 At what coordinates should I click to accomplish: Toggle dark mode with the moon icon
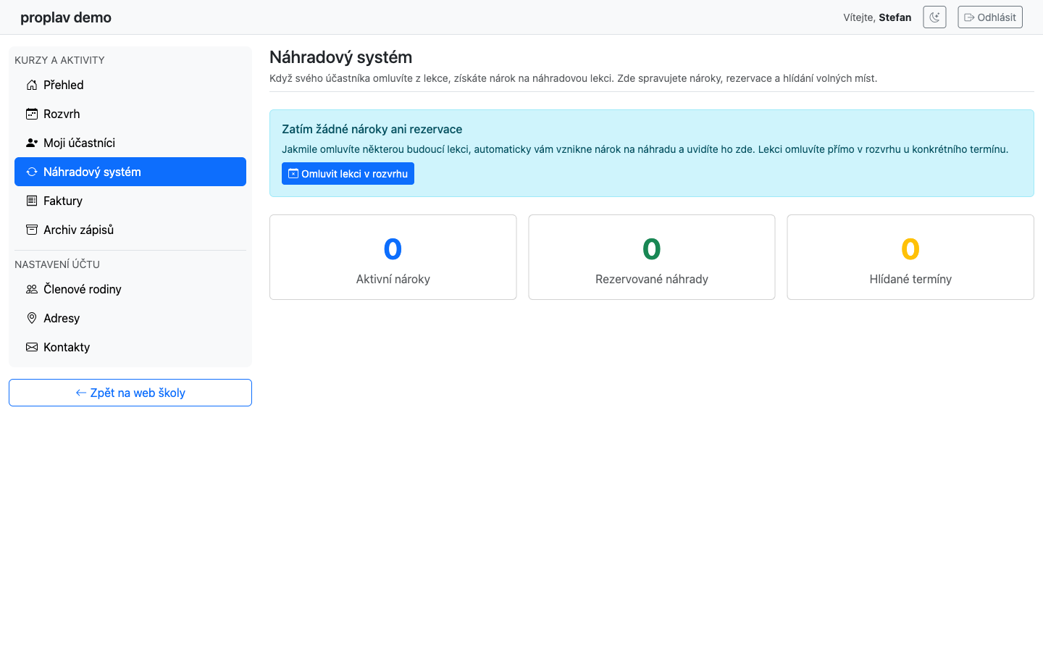pos(934,17)
